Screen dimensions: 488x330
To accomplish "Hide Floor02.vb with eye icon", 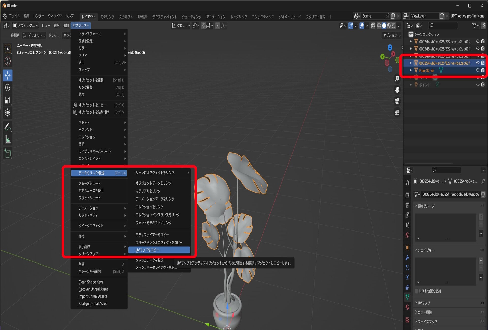I will tap(478, 70).
